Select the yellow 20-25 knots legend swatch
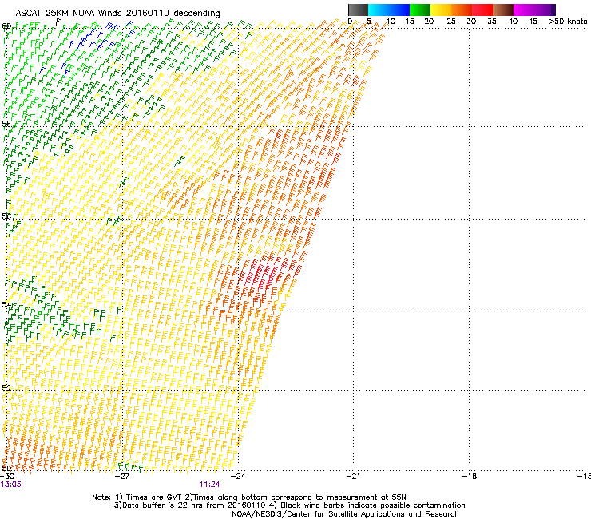The height and width of the screenshot is (519, 591). [x=441, y=10]
